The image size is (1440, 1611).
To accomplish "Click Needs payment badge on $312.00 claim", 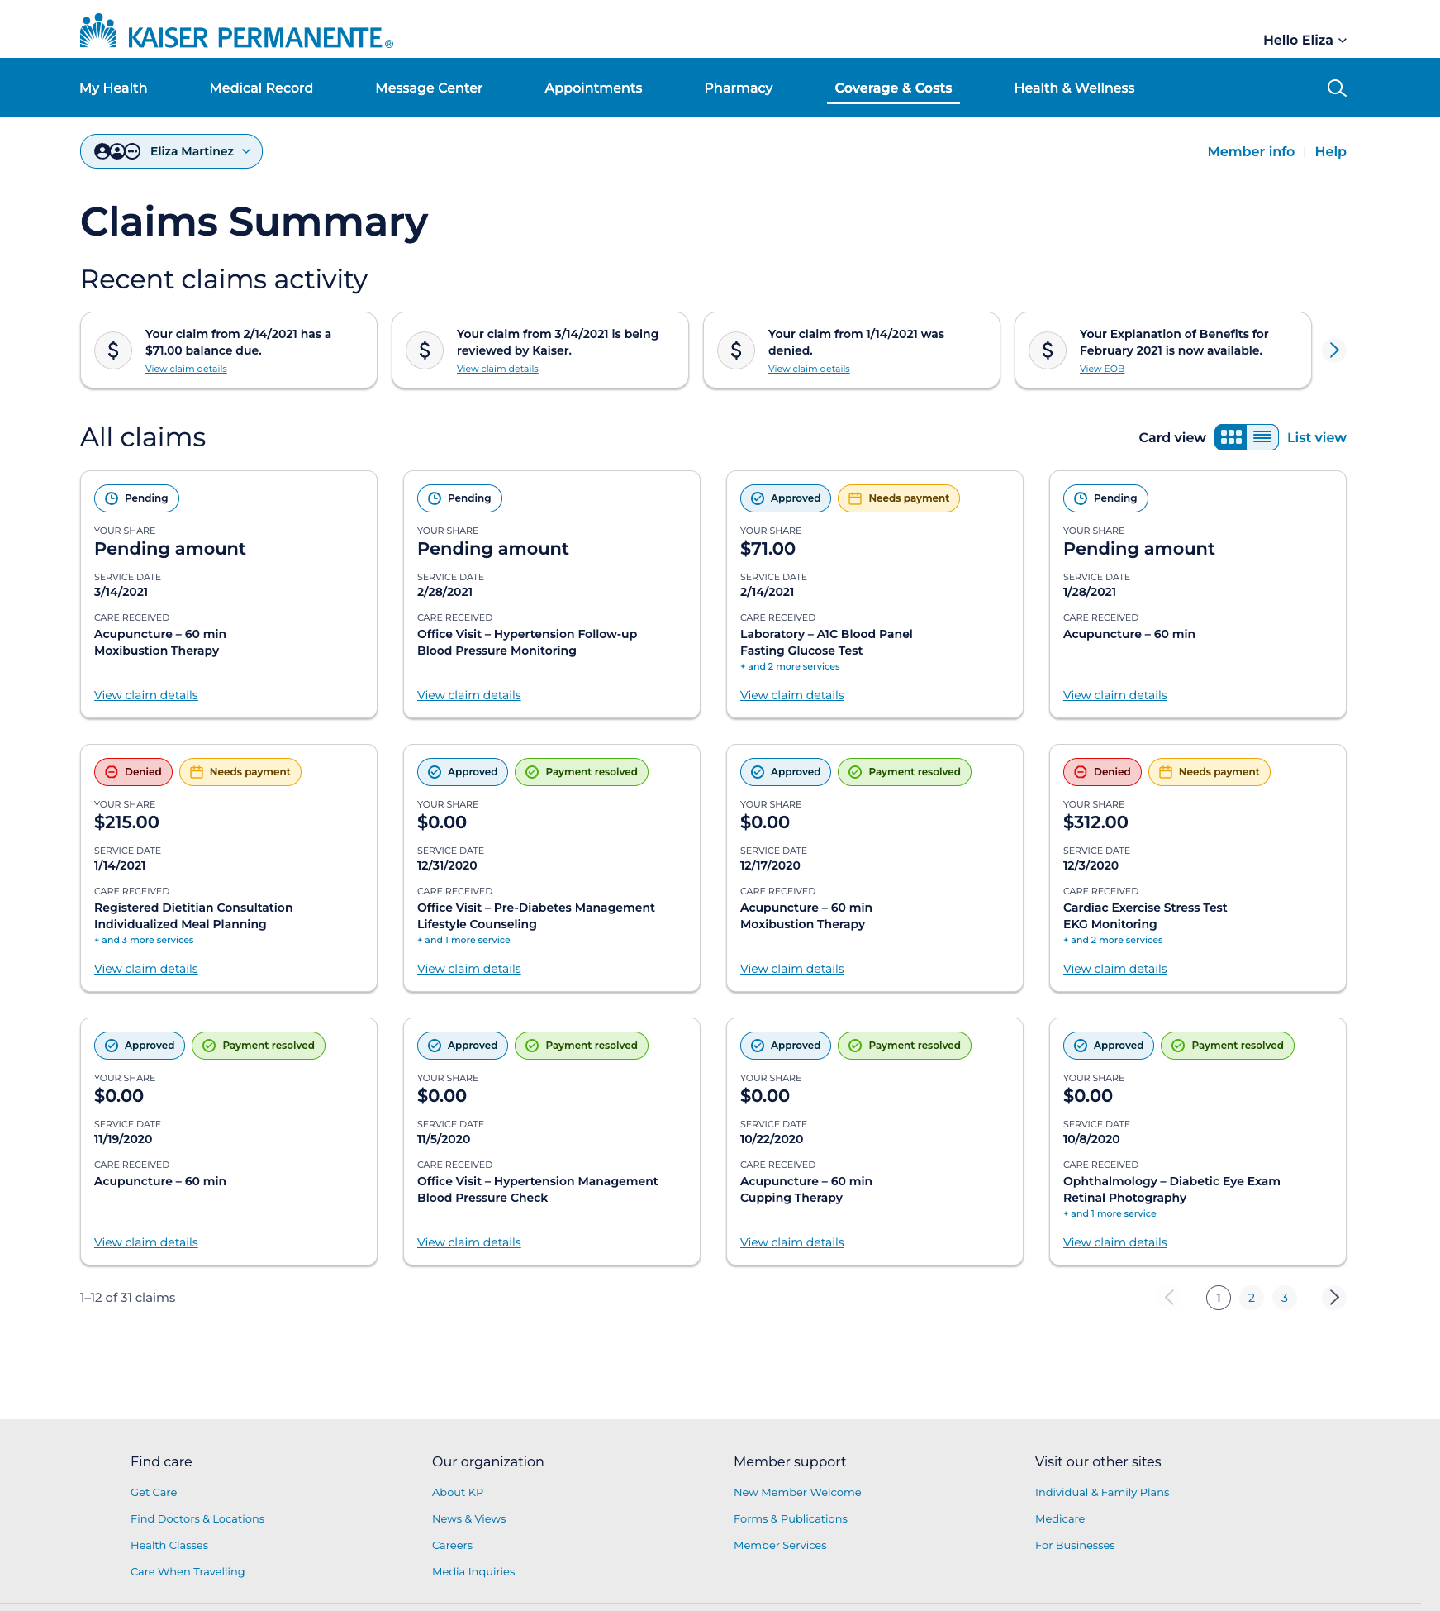I will tap(1210, 772).
